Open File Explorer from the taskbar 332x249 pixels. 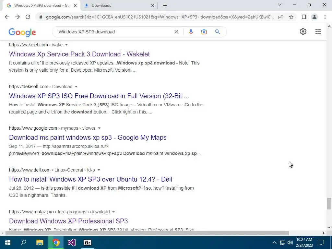click(40, 243)
